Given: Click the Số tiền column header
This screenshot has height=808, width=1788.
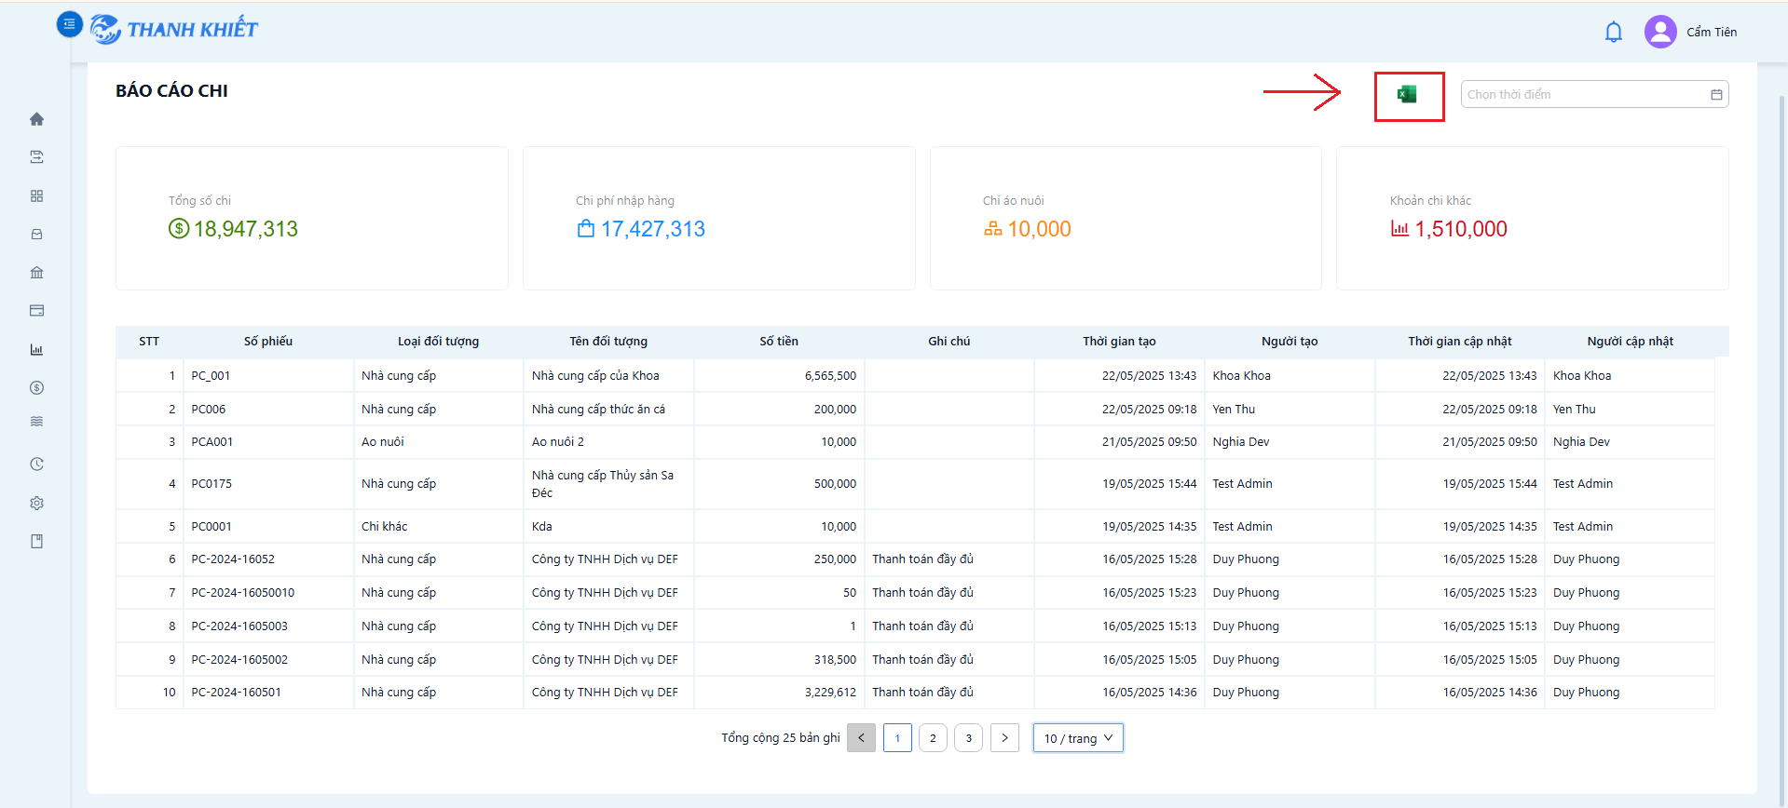Looking at the screenshot, I should coord(779,342).
